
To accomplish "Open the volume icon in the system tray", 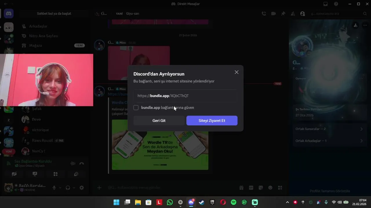I will click(x=340, y=202).
